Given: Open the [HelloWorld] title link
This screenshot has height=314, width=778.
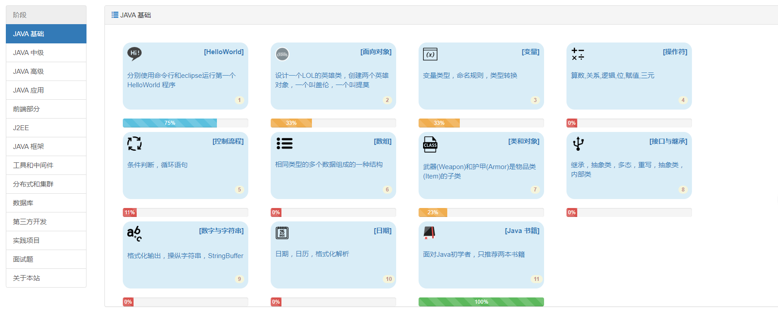Looking at the screenshot, I should 224,52.
